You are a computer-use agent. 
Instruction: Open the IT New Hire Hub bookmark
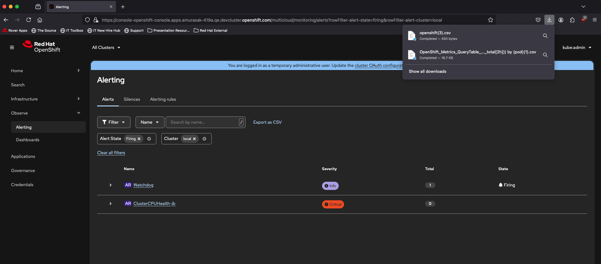[104, 30]
